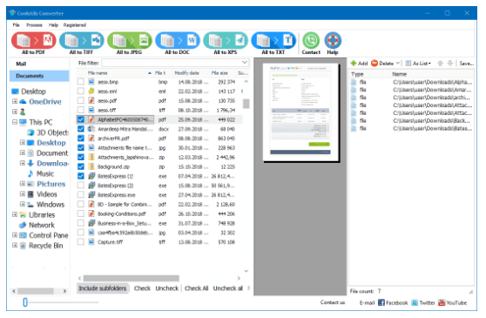Click the file list horizontal scrollbar
This screenshot has height=318, width=486.
point(132,278)
